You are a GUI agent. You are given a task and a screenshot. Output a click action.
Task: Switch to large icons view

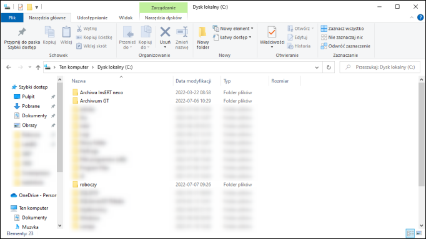point(419,233)
